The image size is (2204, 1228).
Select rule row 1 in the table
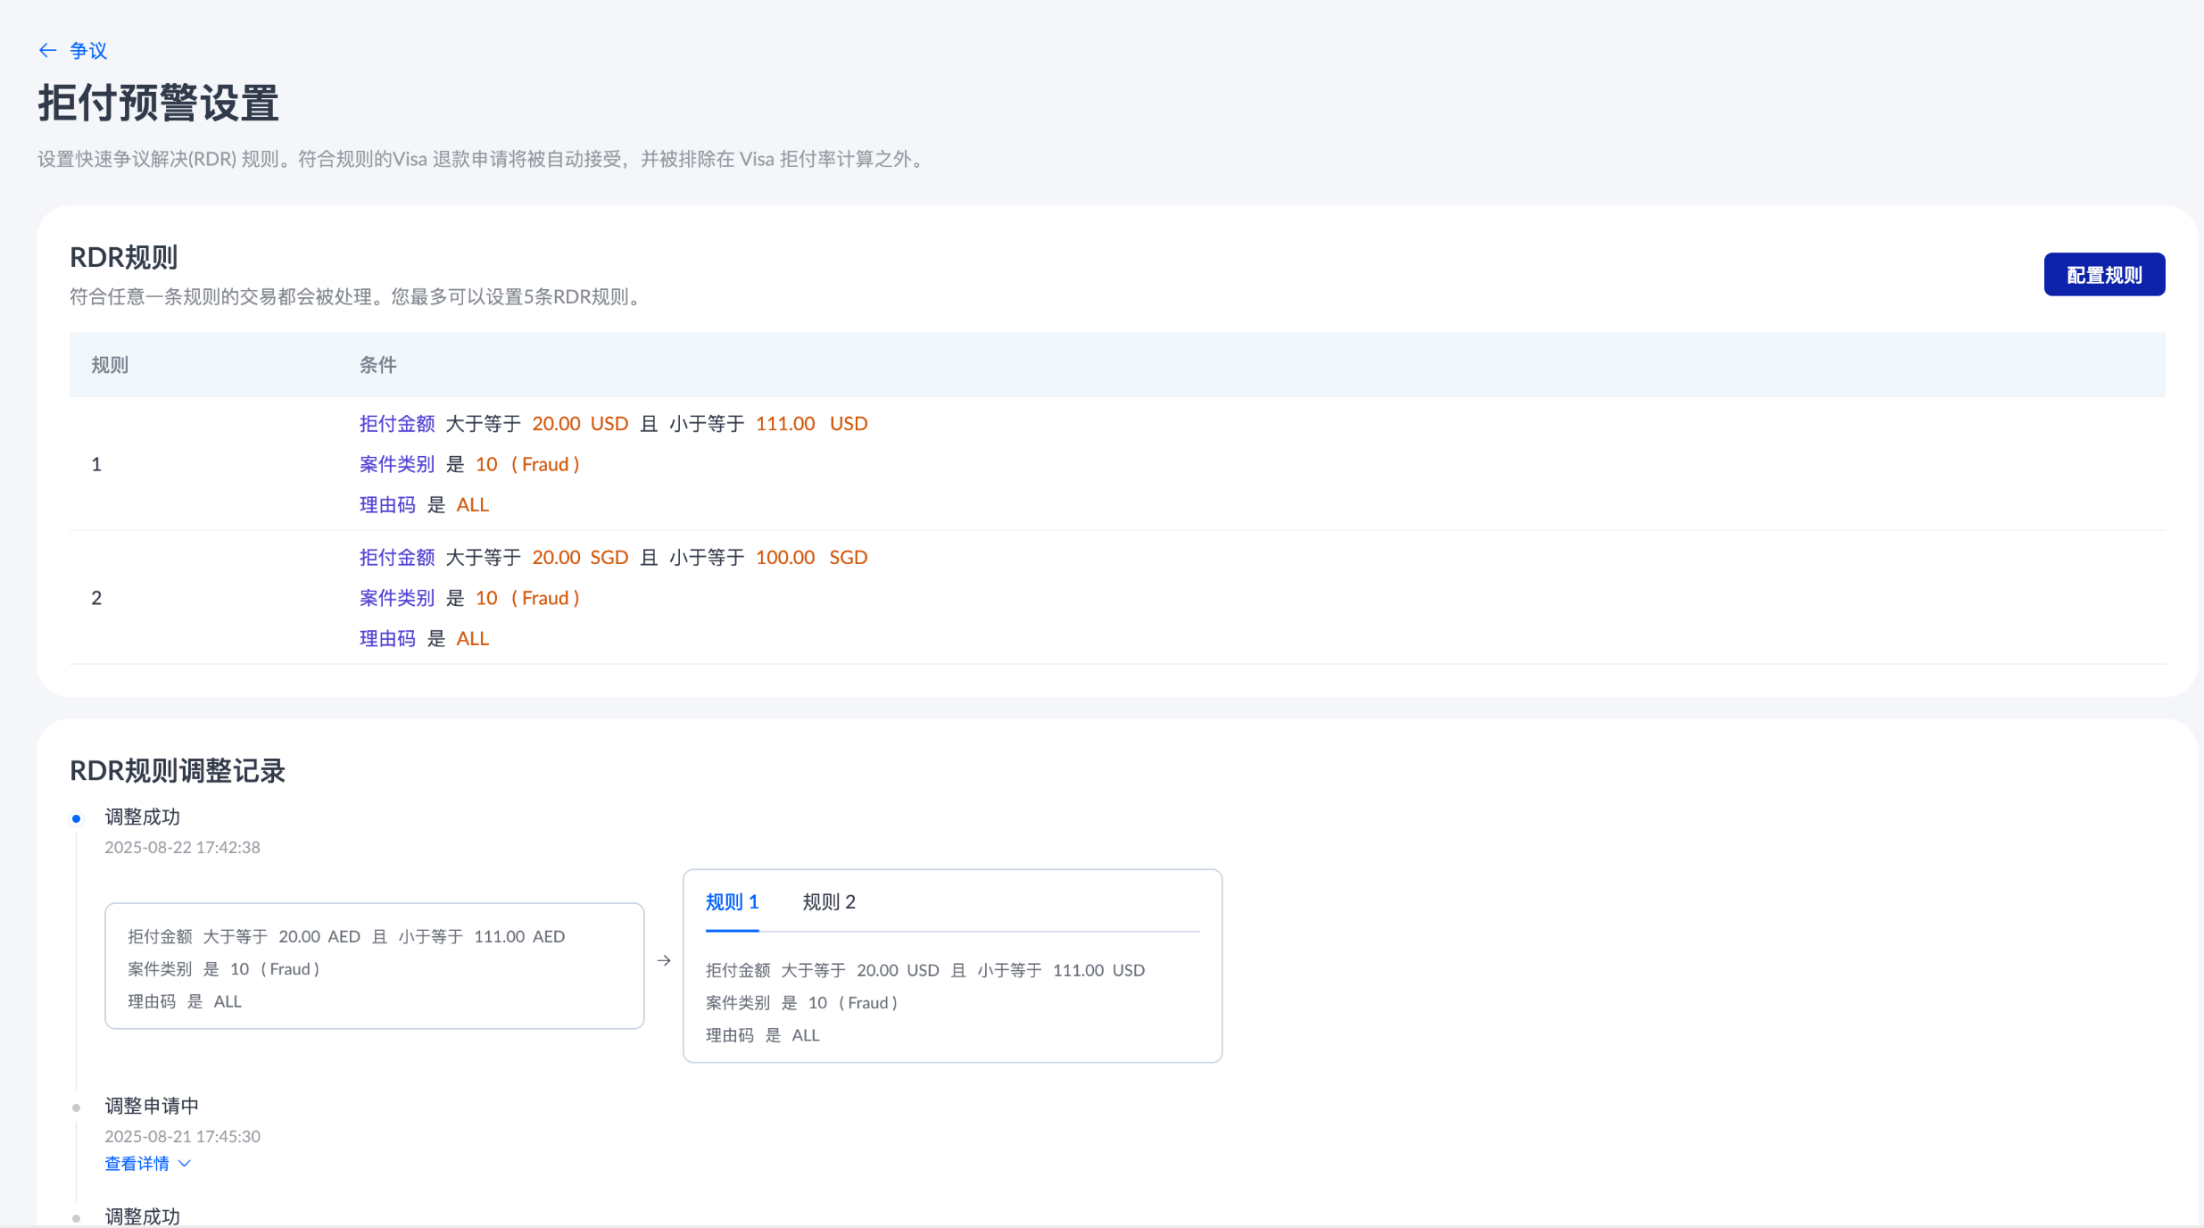pos(96,464)
